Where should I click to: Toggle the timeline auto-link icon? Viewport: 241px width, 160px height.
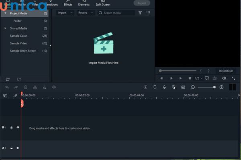coord(15,96)
